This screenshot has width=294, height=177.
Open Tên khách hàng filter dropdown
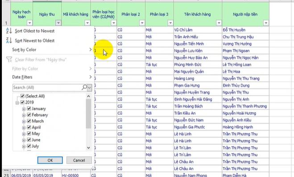[219, 23]
